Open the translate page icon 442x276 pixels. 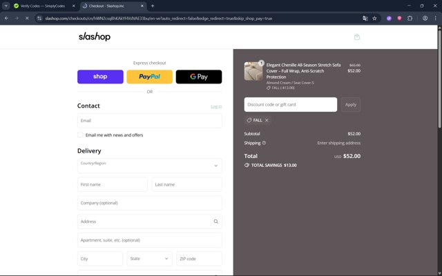coord(365,19)
